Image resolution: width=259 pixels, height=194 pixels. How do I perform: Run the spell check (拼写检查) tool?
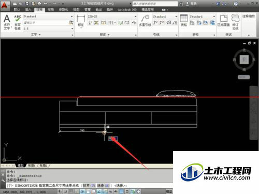[x=18, y=22]
